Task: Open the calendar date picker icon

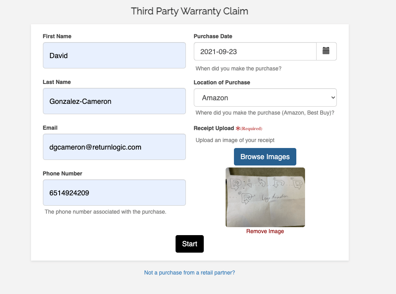Action: 326,51
